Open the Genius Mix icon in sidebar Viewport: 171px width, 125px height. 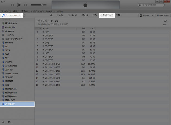(x=3, y=27)
